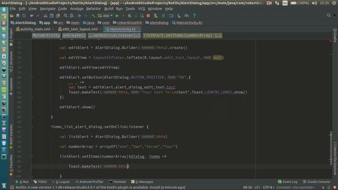Click the Paste icon in toolbar
This screenshot has height=190, width=338.
58,16
